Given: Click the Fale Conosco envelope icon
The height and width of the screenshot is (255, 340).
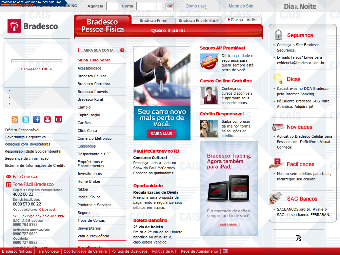Looking at the screenshot, I should (x=8, y=177).
